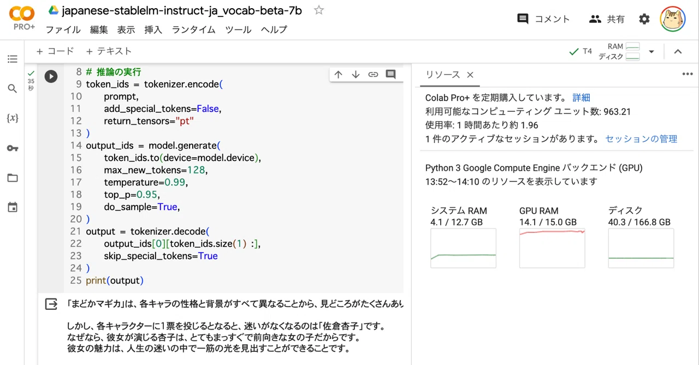699x365 pixels.
Task: Click the print(output) code line
Action: pos(115,280)
